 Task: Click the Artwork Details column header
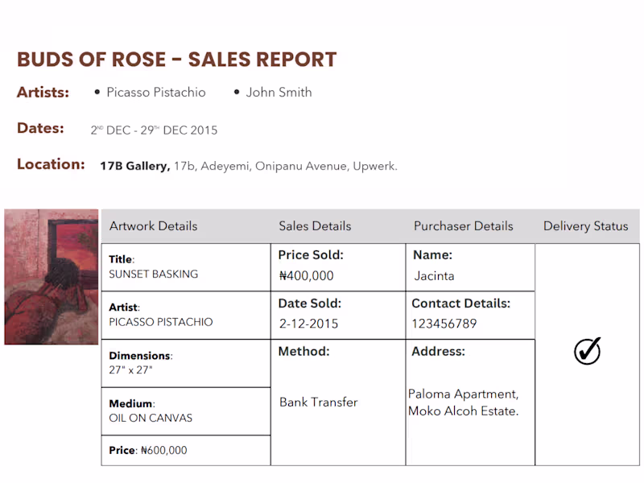click(x=153, y=226)
